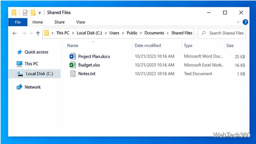
Task: Open the Customize Quick Access Toolbar dropdown
Action: point(40,13)
